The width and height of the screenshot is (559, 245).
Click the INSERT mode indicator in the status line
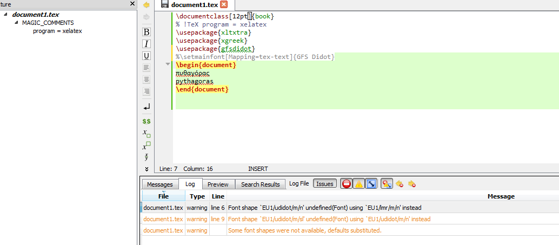point(258,169)
